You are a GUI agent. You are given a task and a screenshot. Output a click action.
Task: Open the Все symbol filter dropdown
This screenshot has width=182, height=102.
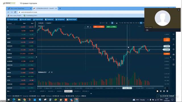click(9, 91)
